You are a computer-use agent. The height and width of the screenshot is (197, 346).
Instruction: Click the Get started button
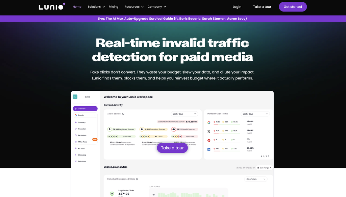pos(293,7)
